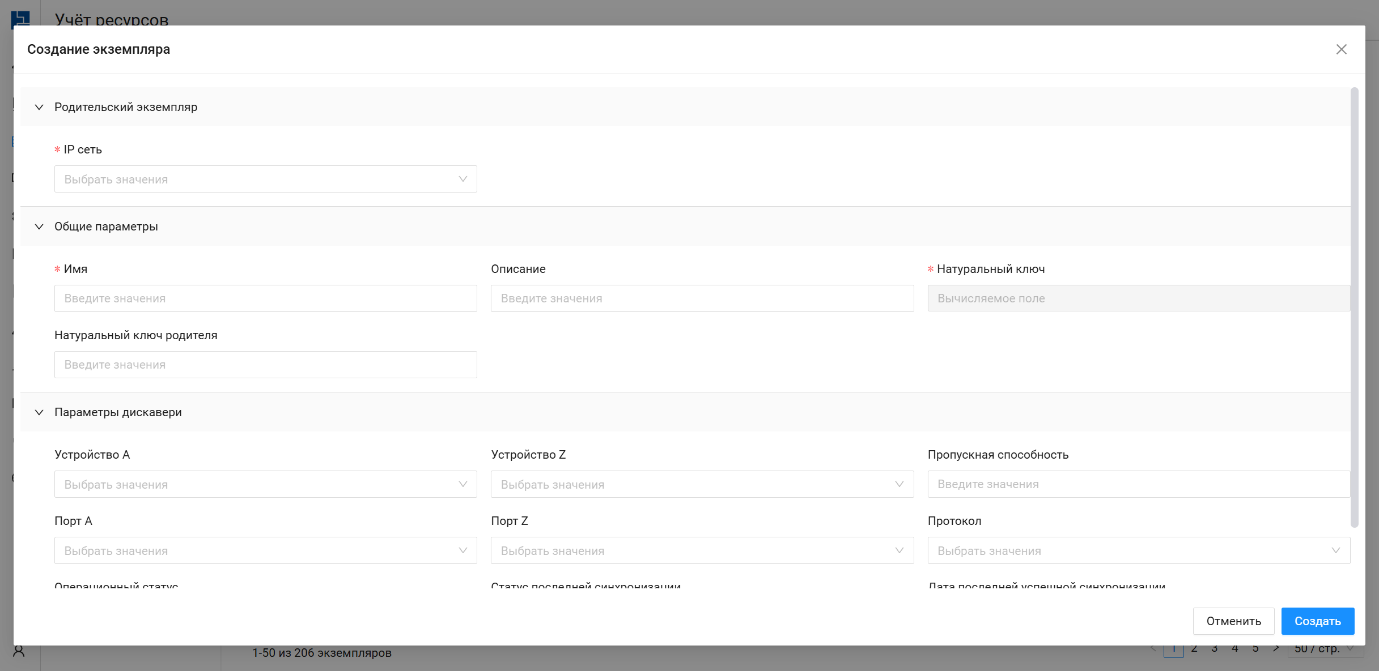Click the user profile icon in sidebar
The width and height of the screenshot is (1379, 671).
tap(19, 651)
